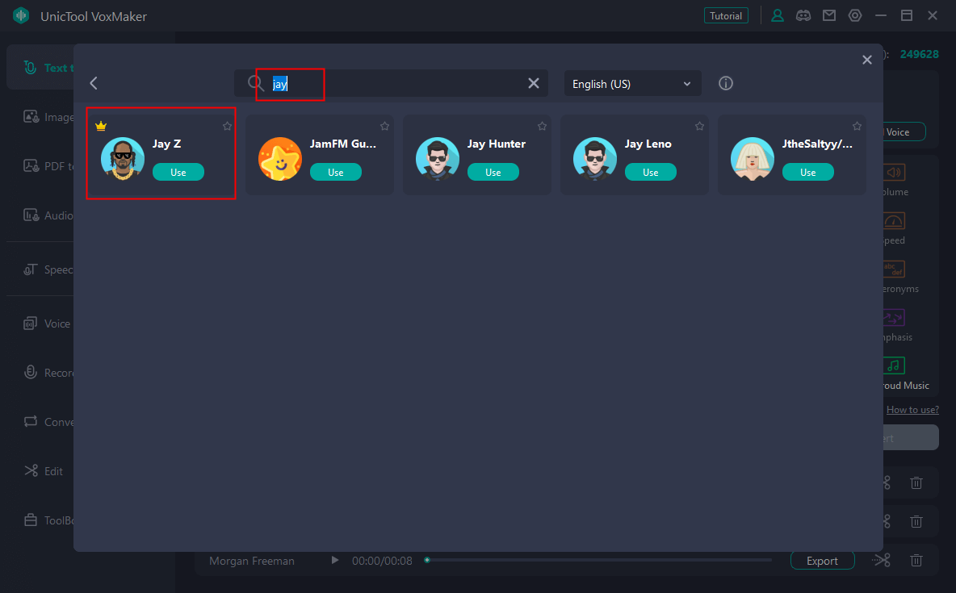Mark Jay Leno voice as favorite
956x593 pixels.
click(699, 126)
